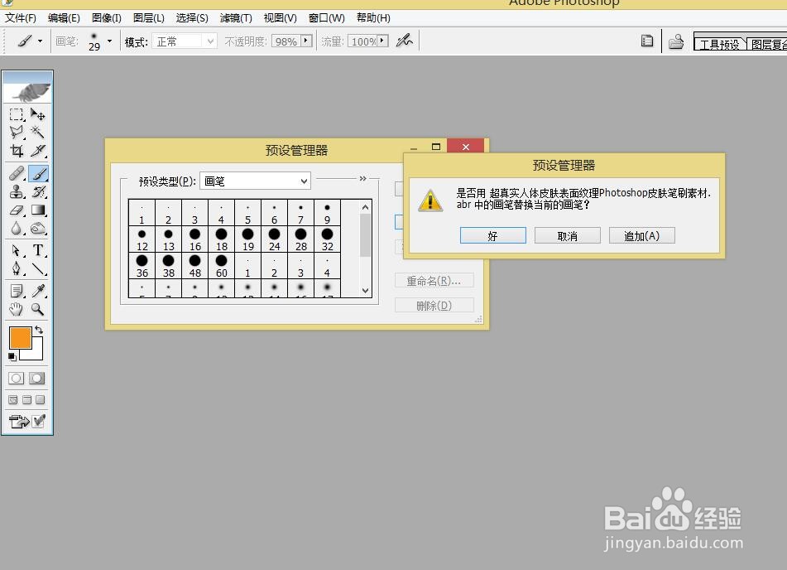Select the Magic Wand tool
Image resolution: width=787 pixels, height=570 pixels.
(37, 133)
